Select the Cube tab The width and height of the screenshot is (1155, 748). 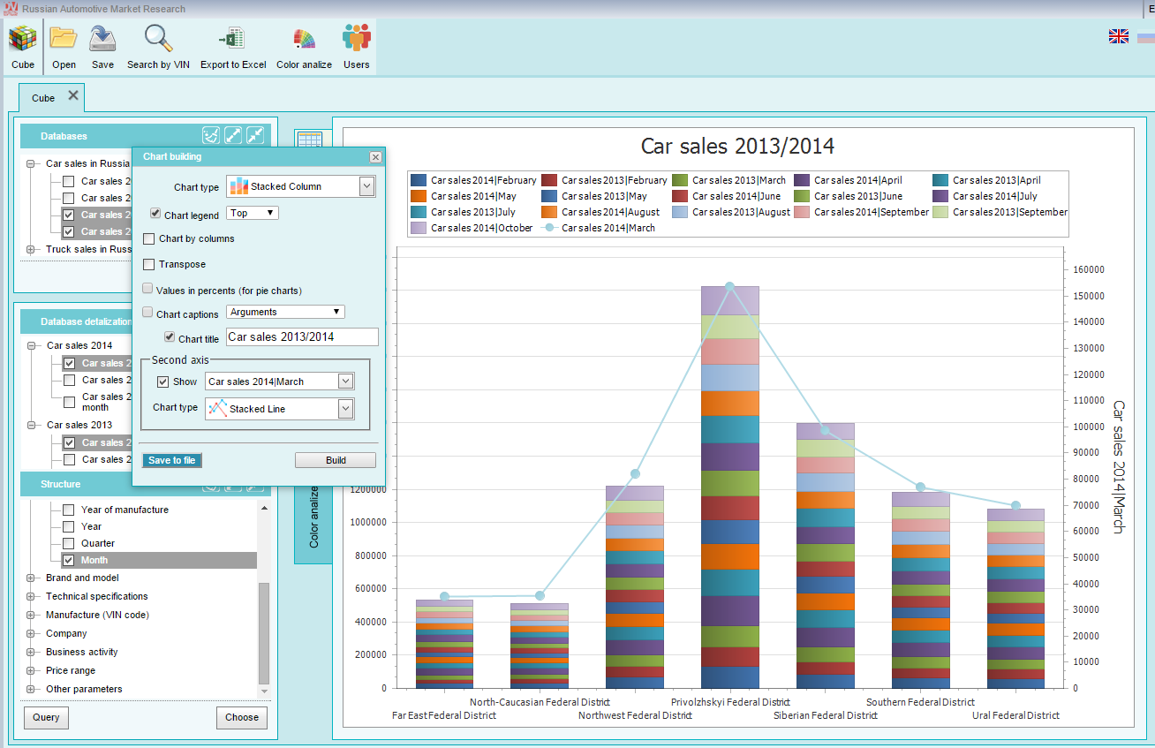pos(43,98)
